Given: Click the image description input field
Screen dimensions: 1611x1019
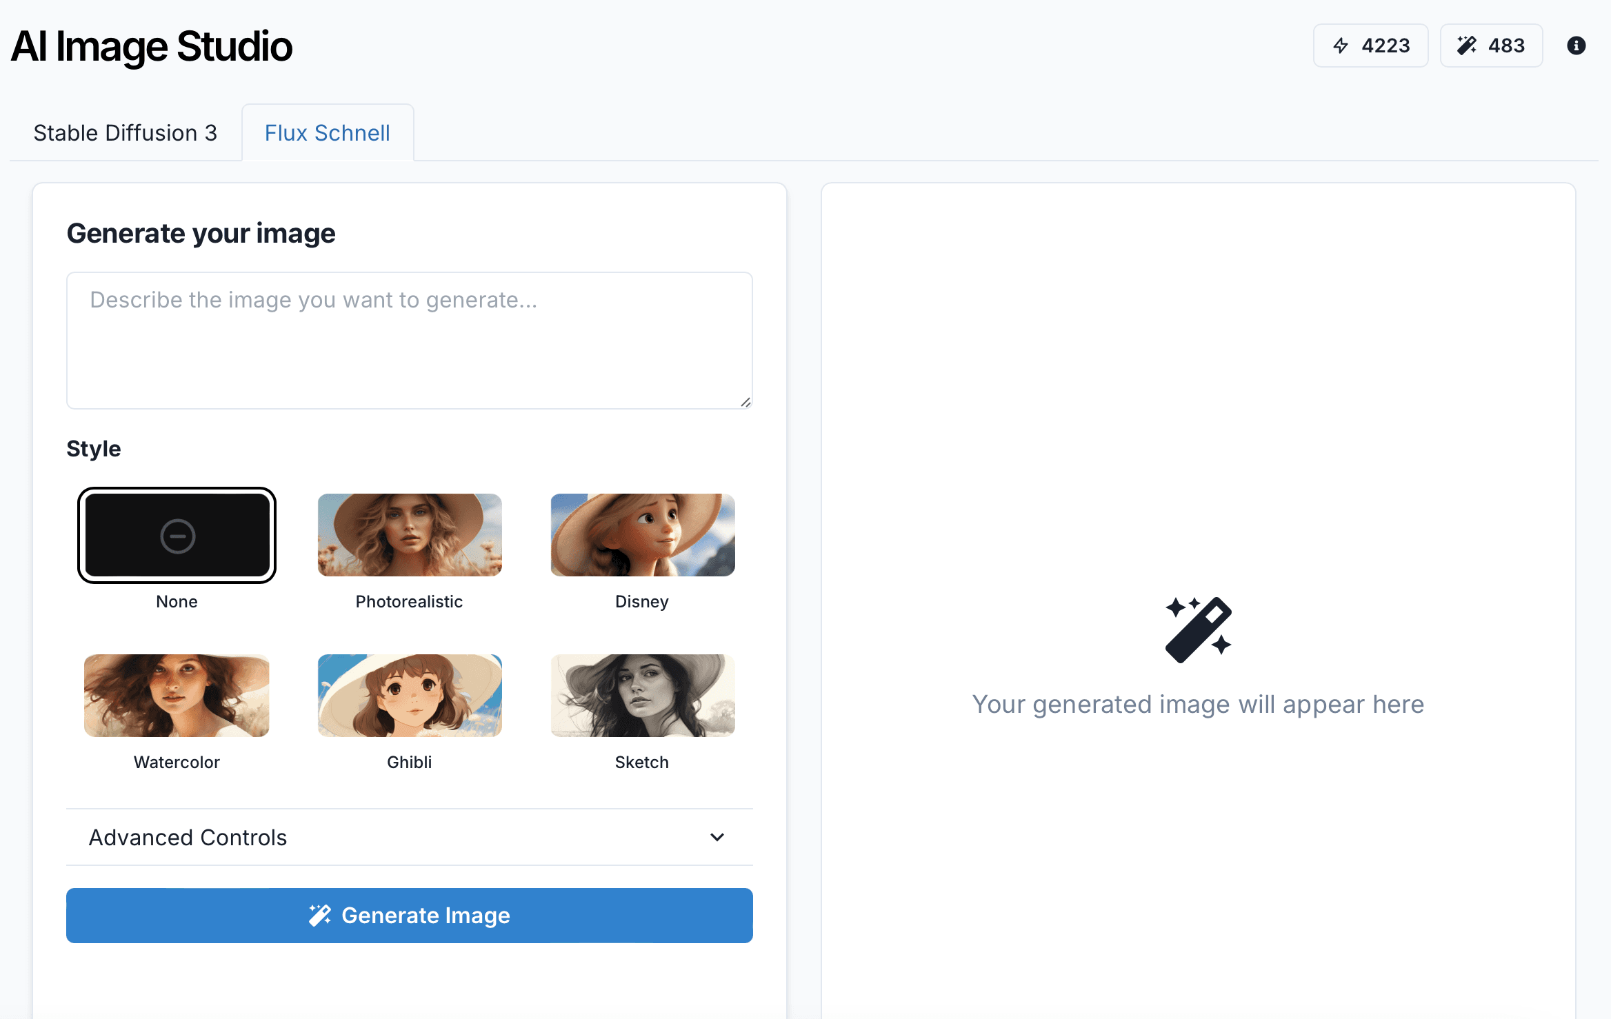Looking at the screenshot, I should (x=409, y=339).
